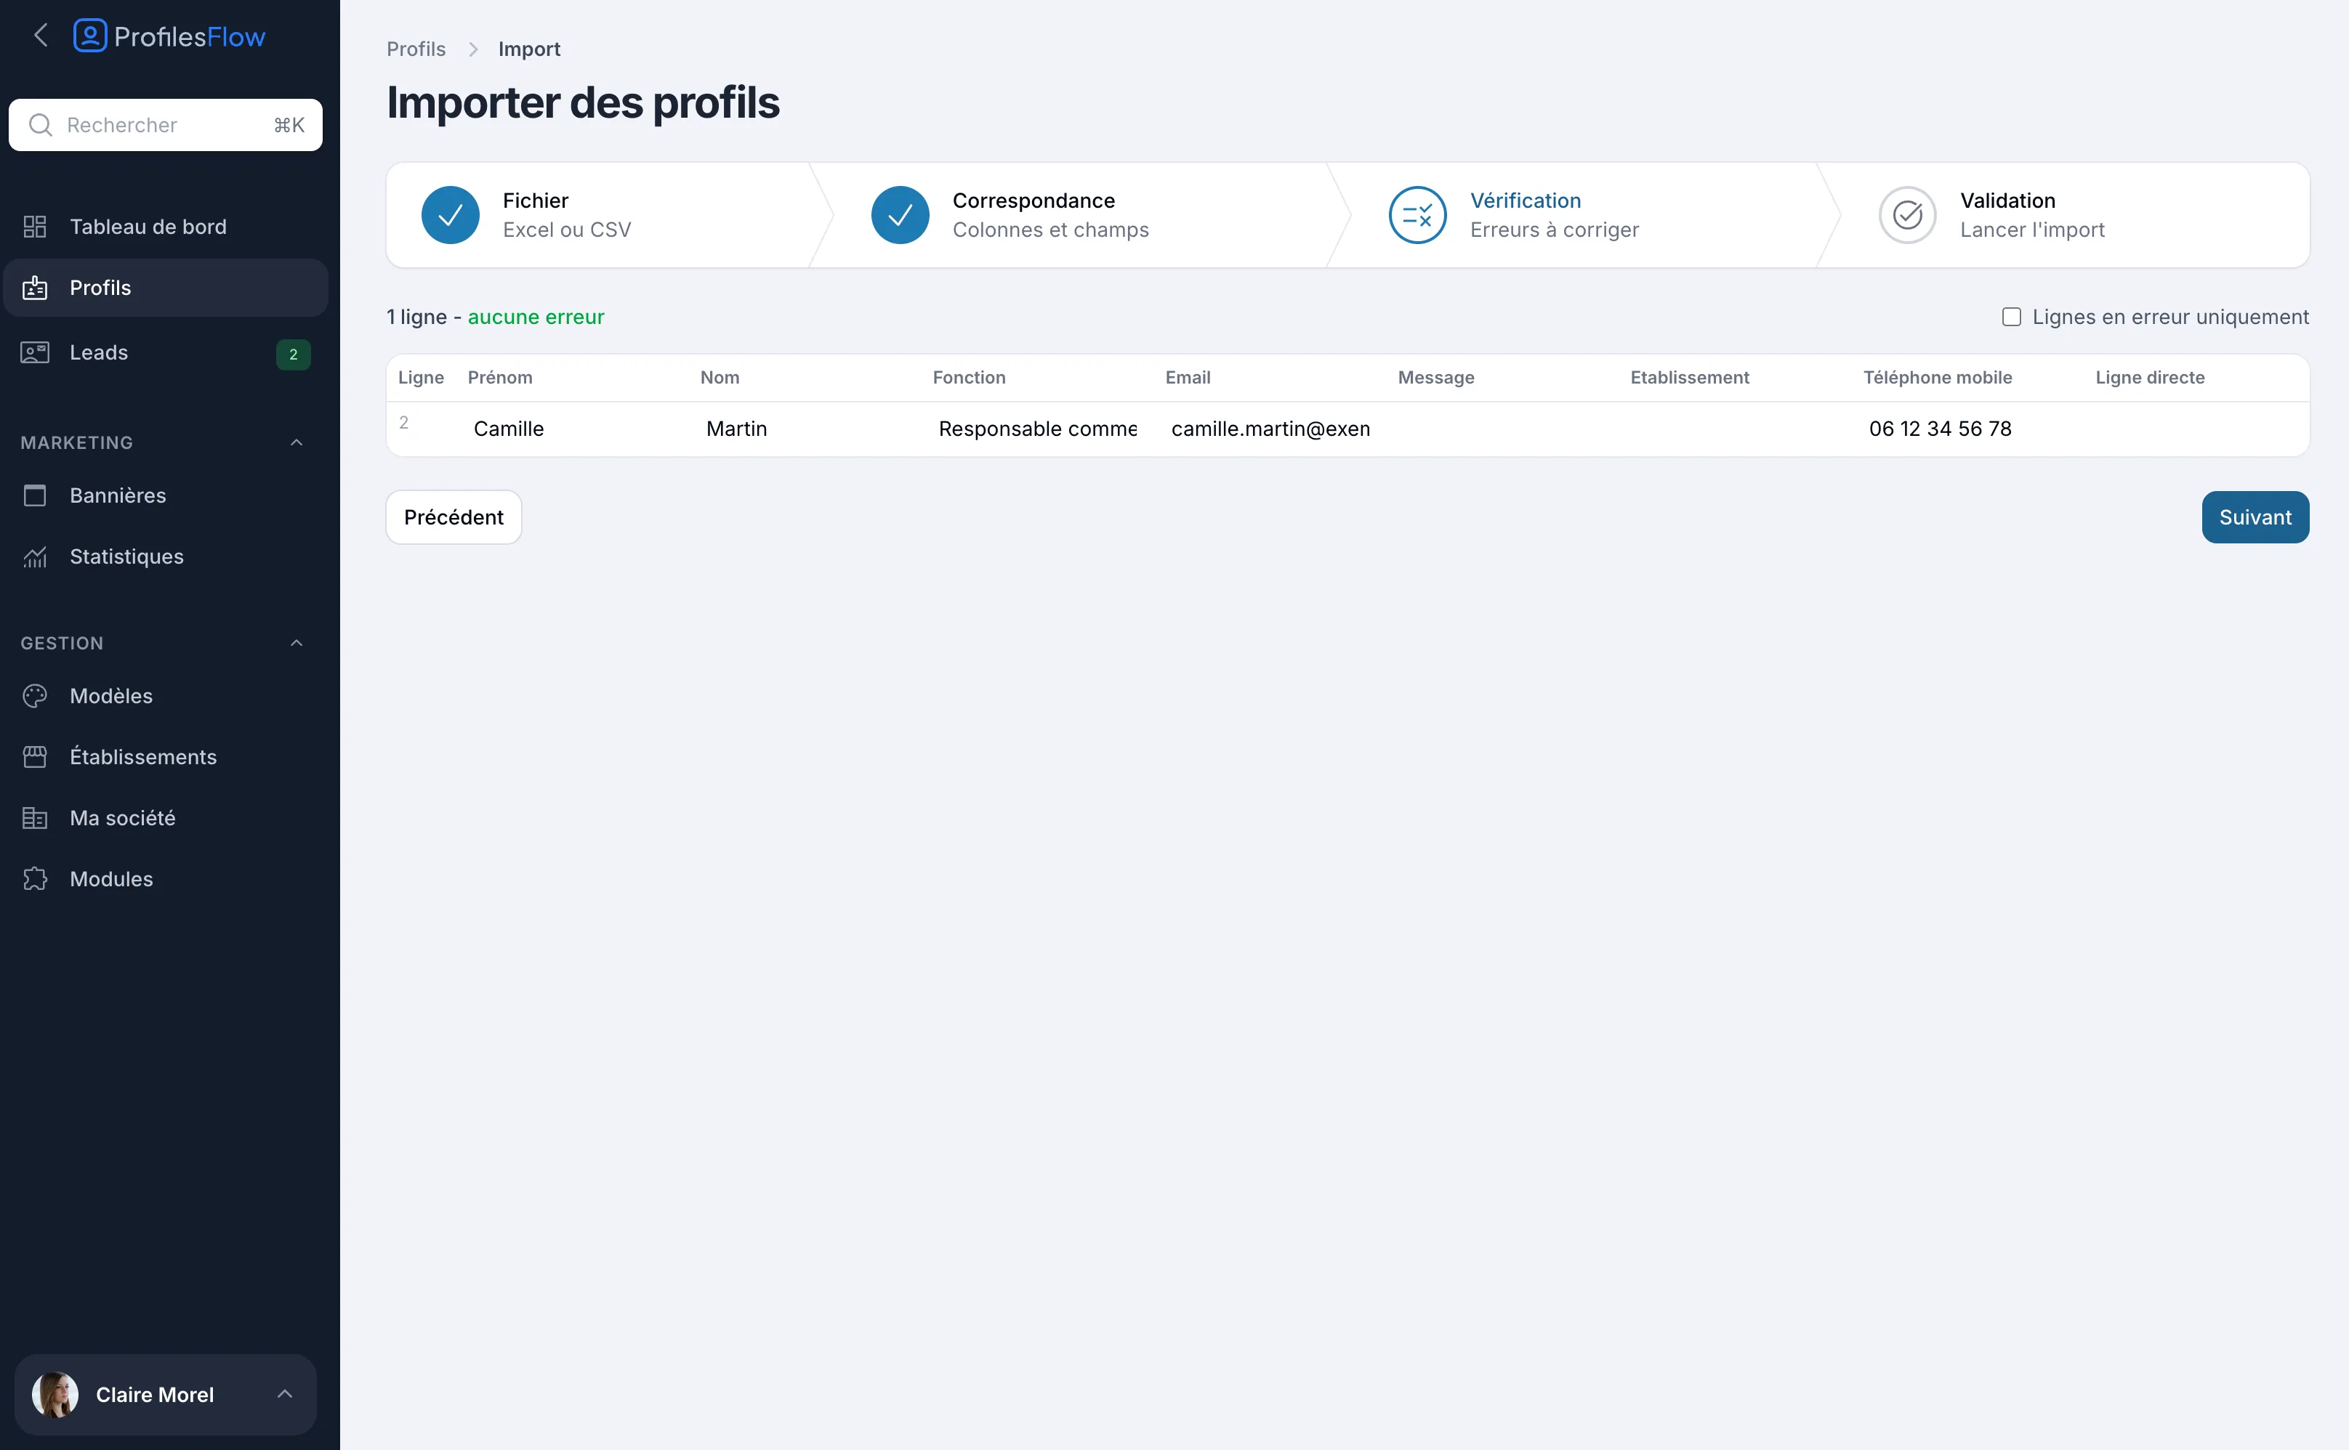Image resolution: width=2349 pixels, height=1450 pixels.
Task: Focus the Rechercher search field
Action: tap(166, 125)
